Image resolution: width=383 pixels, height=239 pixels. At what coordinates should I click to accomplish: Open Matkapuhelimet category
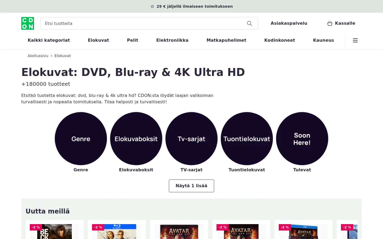point(226,40)
